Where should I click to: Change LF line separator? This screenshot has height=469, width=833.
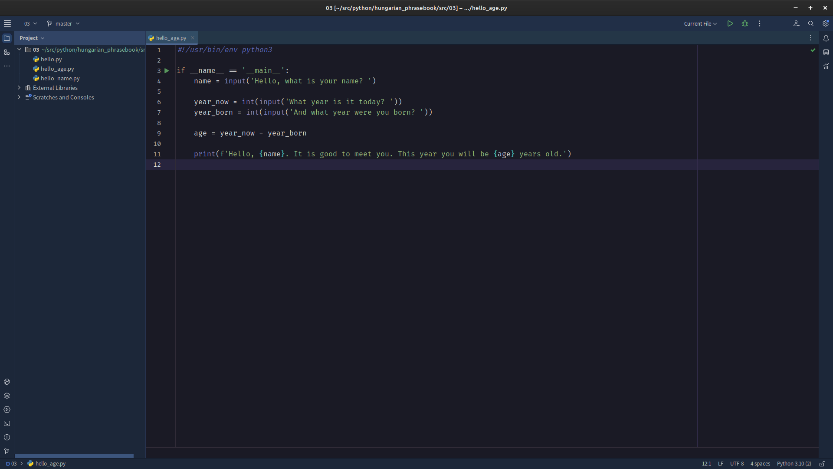721,463
